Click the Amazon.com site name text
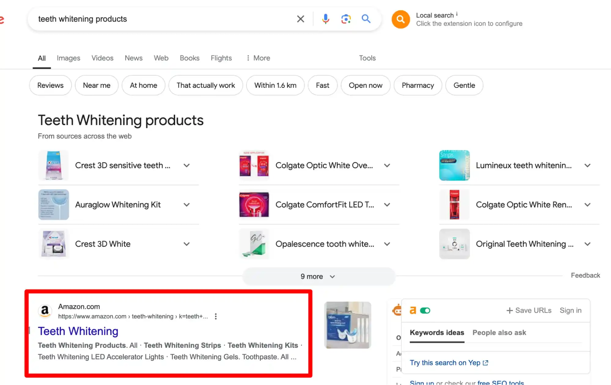611x385 pixels. (x=79, y=307)
